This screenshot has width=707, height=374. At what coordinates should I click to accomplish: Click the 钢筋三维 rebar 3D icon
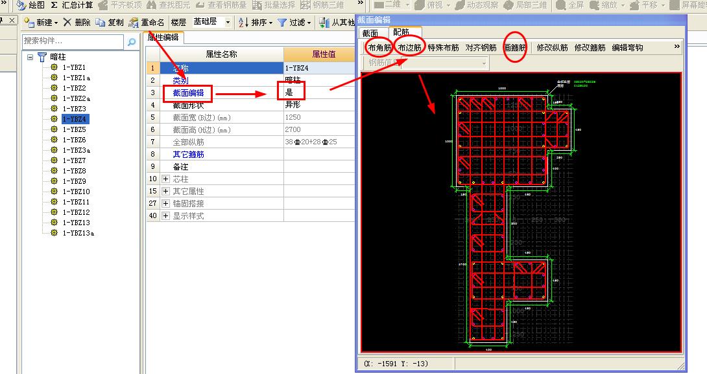(306, 5)
